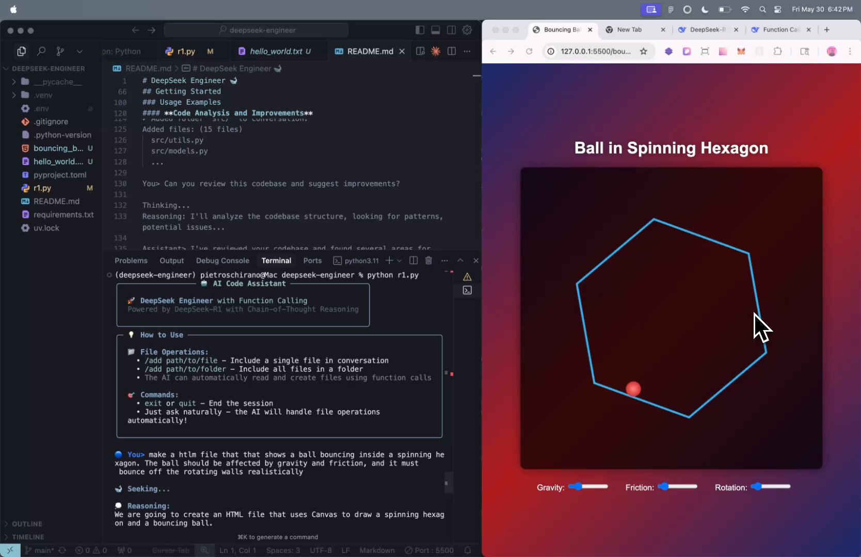
Task: Click the orange starburst AI icon in editor toolbar
Action: tap(436, 51)
